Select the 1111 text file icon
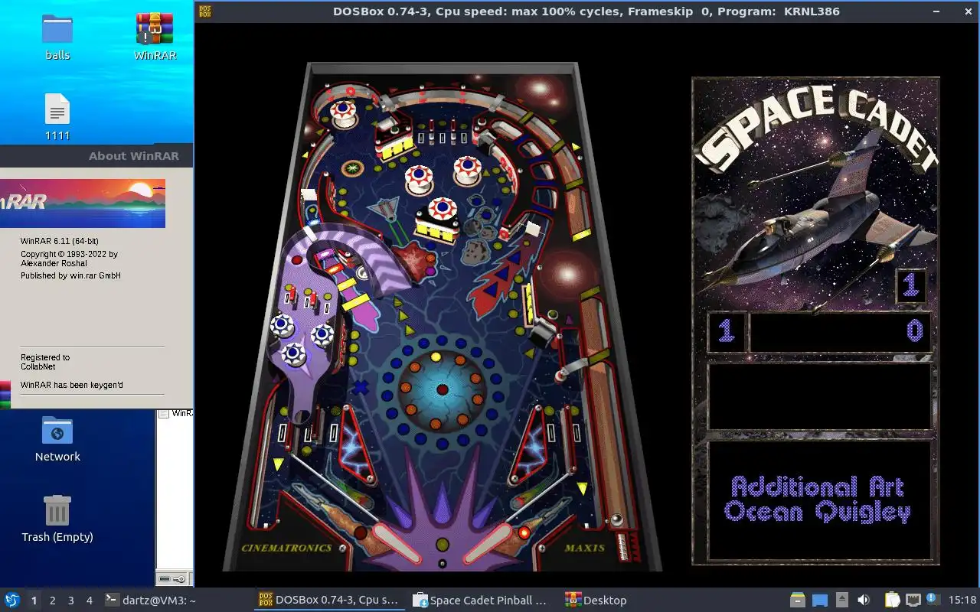980x612 pixels. pyautogui.click(x=57, y=109)
